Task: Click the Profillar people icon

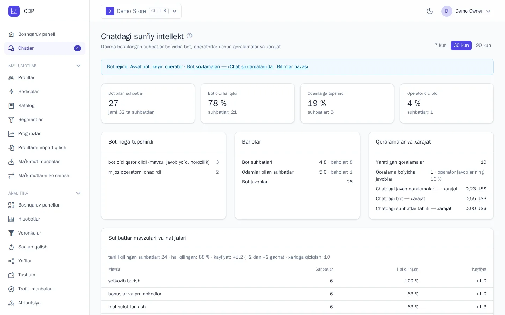Action: tap(11, 78)
